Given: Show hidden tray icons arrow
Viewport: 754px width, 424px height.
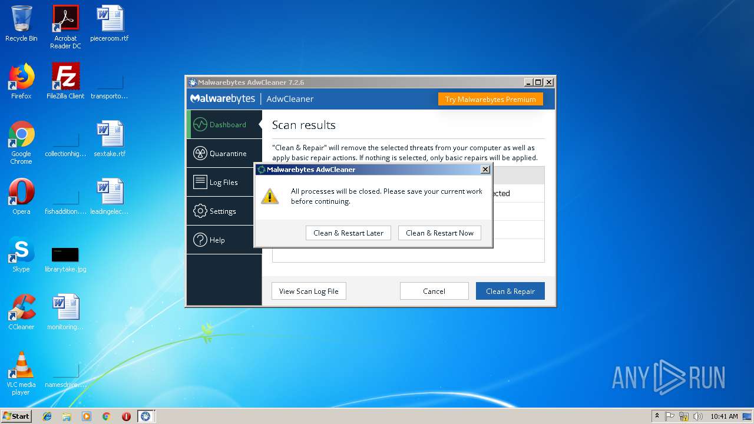Looking at the screenshot, I should point(657,416).
